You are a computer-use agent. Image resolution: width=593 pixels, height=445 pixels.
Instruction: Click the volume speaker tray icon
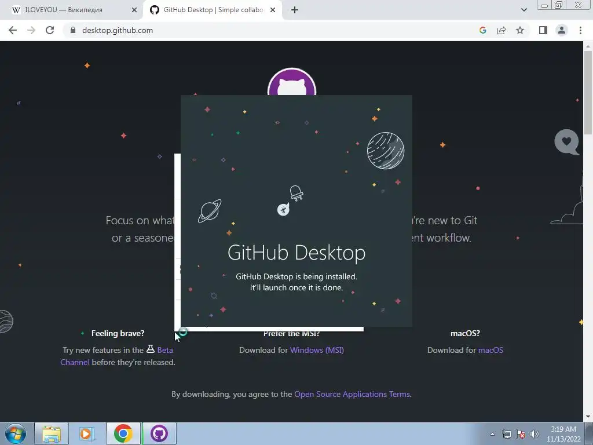534,434
